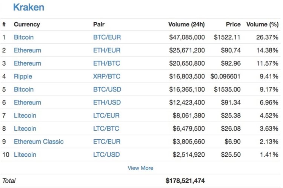
Task: Open the ETH/EUR trading pair
Action: pyautogui.click(x=107, y=50)
